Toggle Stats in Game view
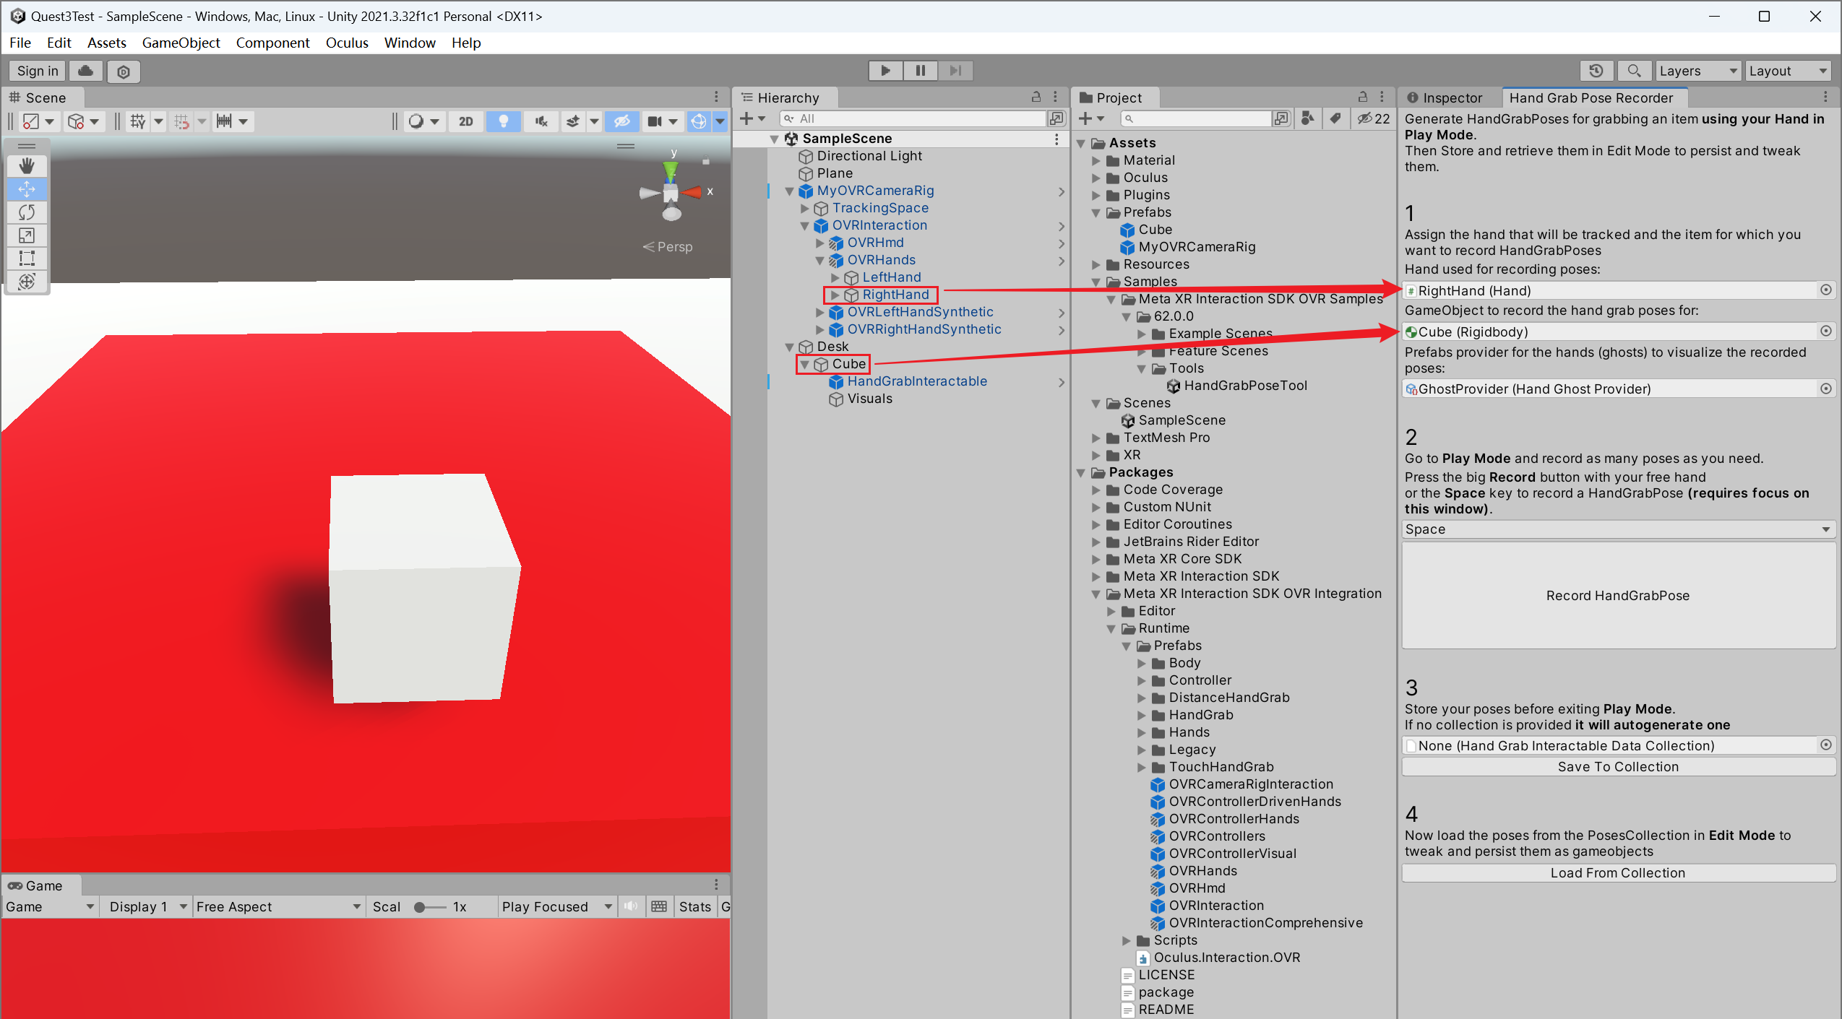Viewport: 1842px width, 1019px height. 694,907
